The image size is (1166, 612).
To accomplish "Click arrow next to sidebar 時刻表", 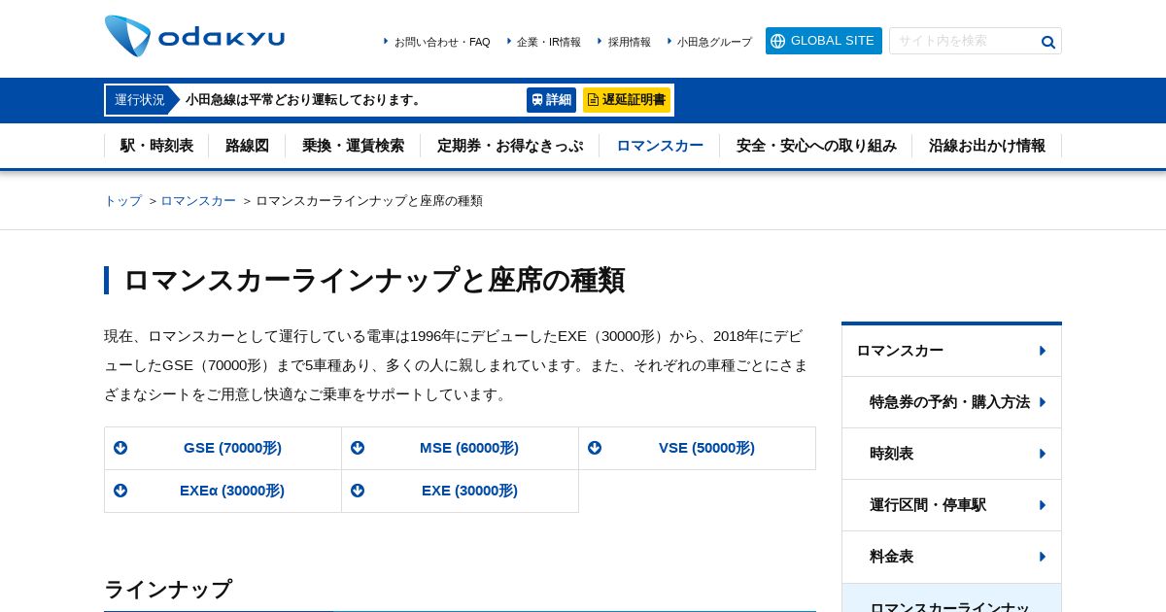I will coord(1043,454).
